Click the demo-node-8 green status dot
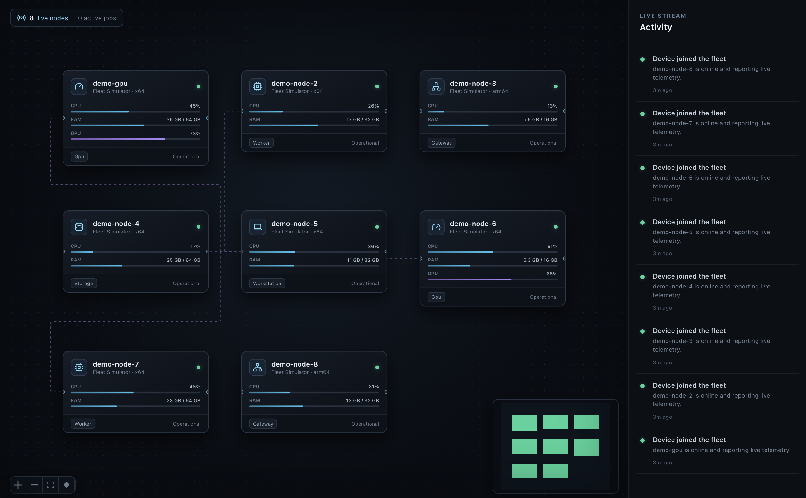Viewport: 806px width, 498px height. [377, 367]
